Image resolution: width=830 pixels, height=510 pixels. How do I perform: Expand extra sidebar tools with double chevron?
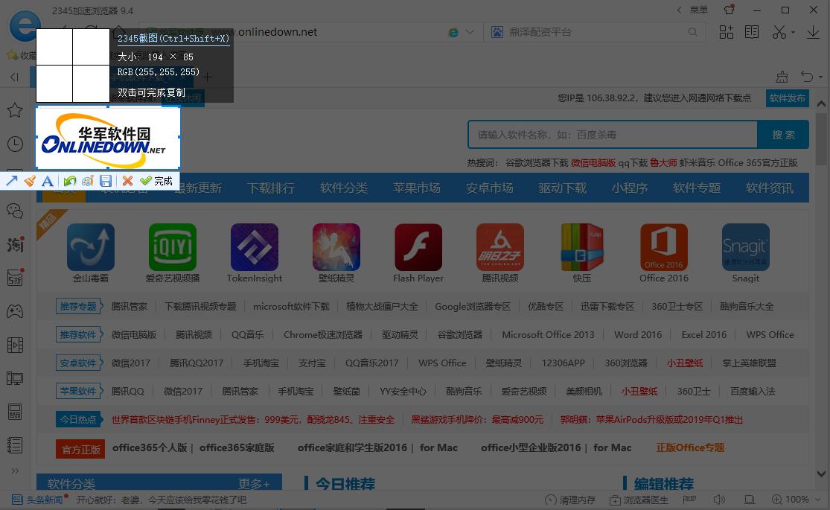(x=15, y=471)
